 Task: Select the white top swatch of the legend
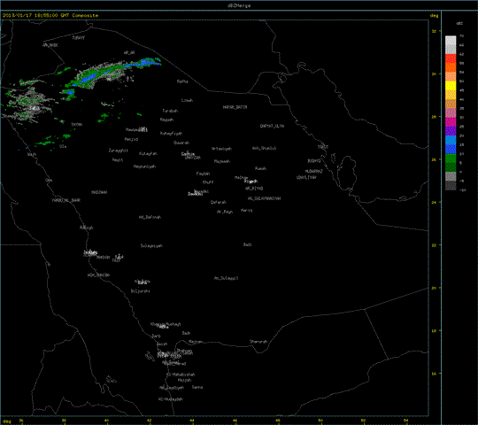click(451, 41)
